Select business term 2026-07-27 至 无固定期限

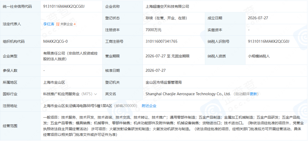point(168,56)
